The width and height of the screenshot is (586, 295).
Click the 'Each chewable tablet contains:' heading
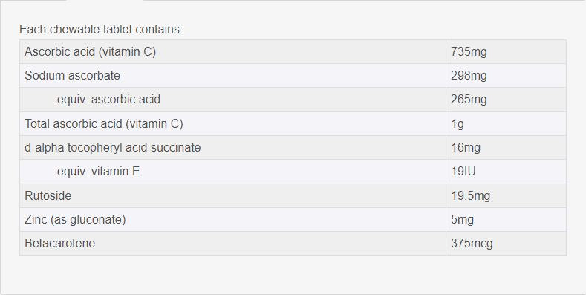coord(101,29)
